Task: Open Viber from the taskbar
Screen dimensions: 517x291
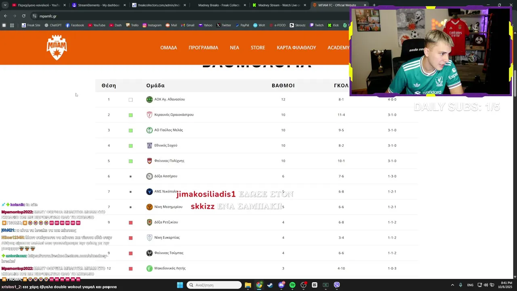Action: point(337,285)
